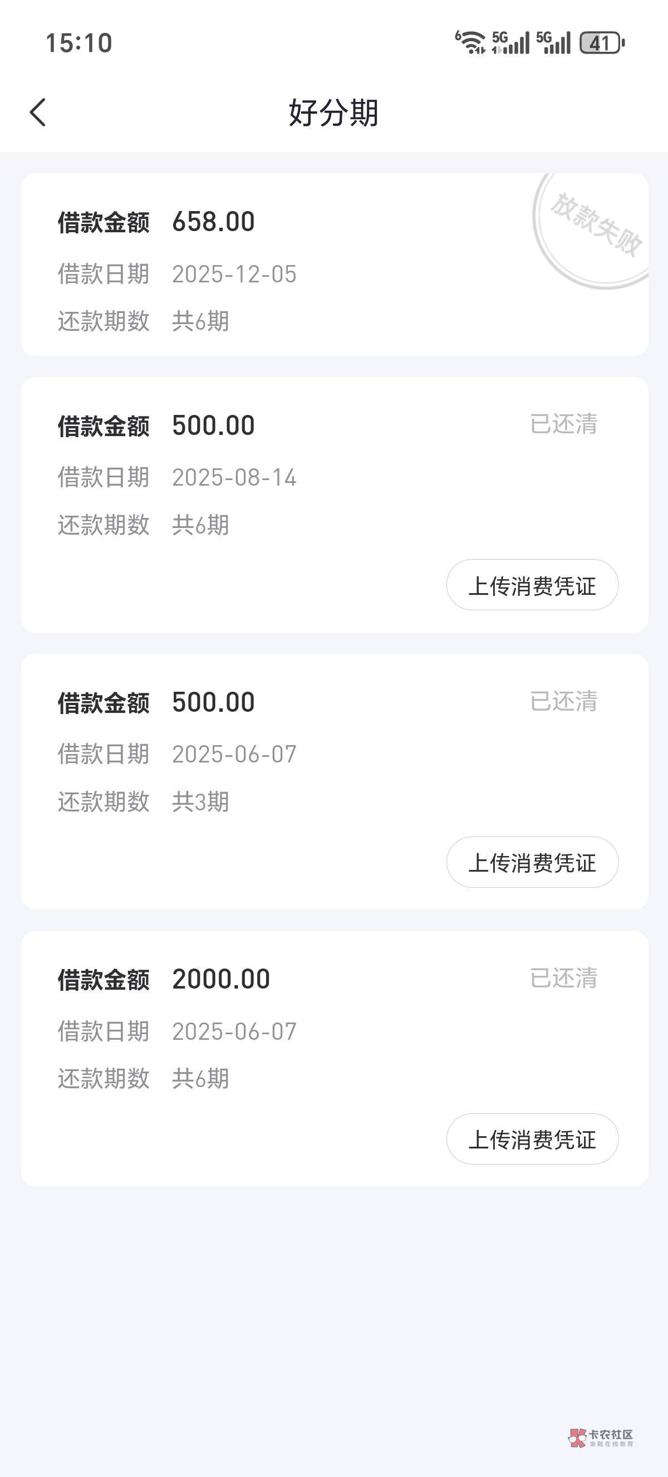This screenshot has height=1477, width=668.
Task: Tap the 15:10 clock in status bar
Action: click(x=78, y=43)
